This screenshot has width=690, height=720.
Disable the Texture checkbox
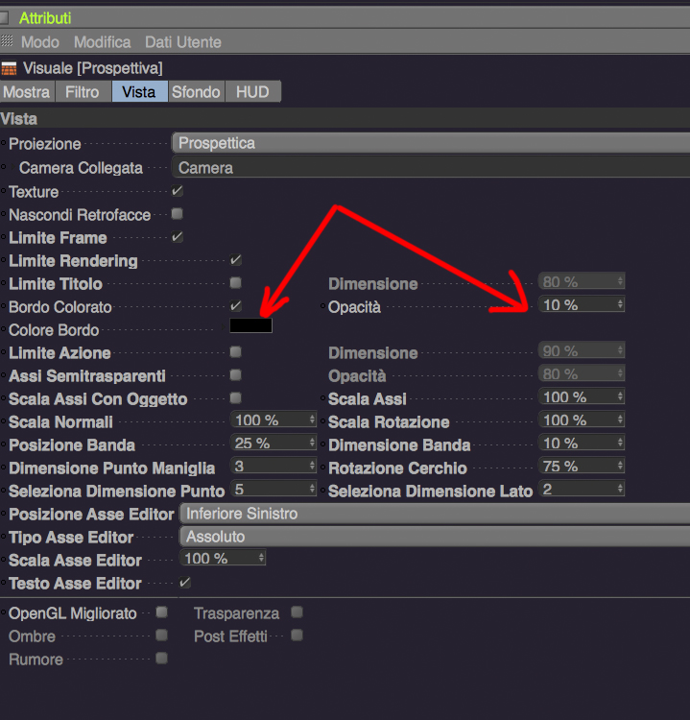tap(178, 191)
